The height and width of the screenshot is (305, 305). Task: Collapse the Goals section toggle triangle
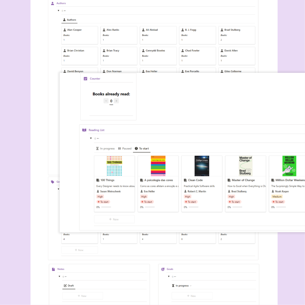169,276
